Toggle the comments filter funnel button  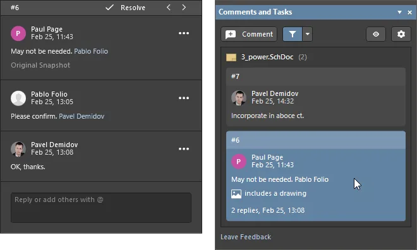[x=293, y=34]
